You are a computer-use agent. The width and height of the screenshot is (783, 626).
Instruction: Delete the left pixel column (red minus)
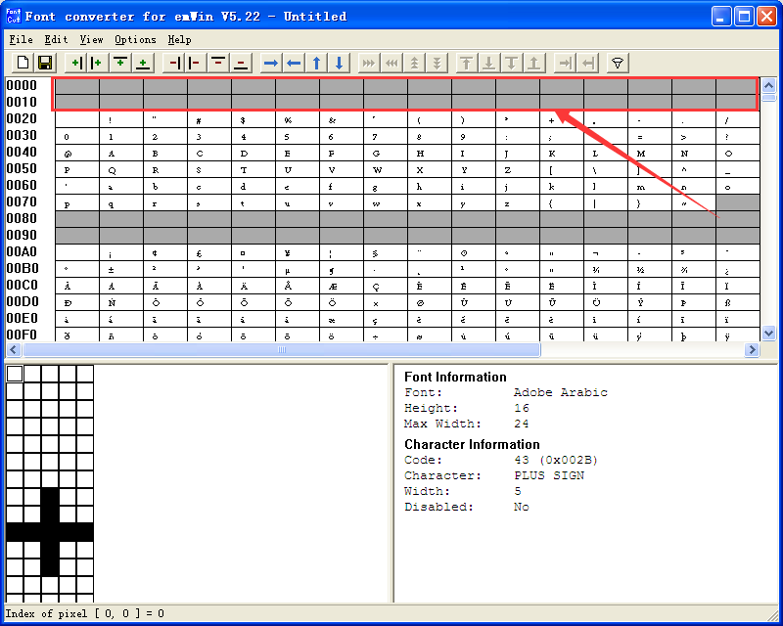coord(173,63)
